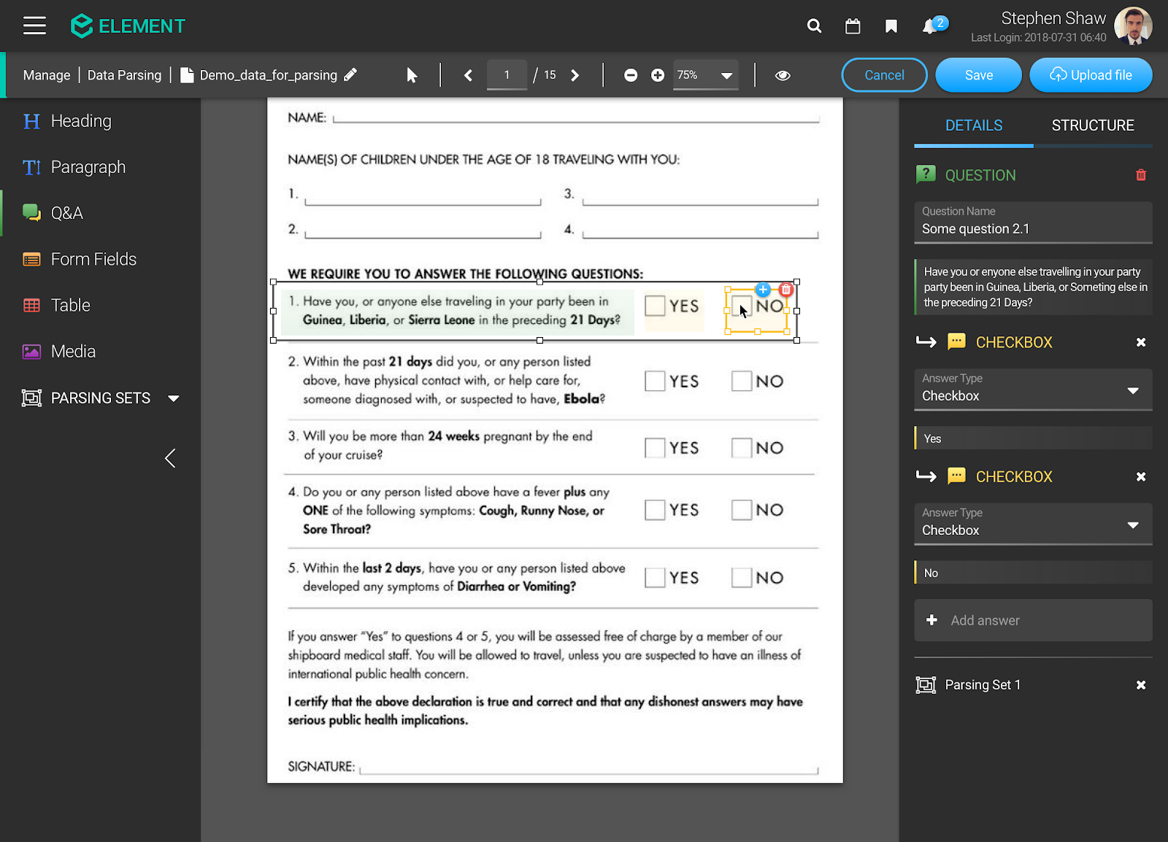Click the Upload file button
Screen dimensions: 1168x842
(1091, 75)
